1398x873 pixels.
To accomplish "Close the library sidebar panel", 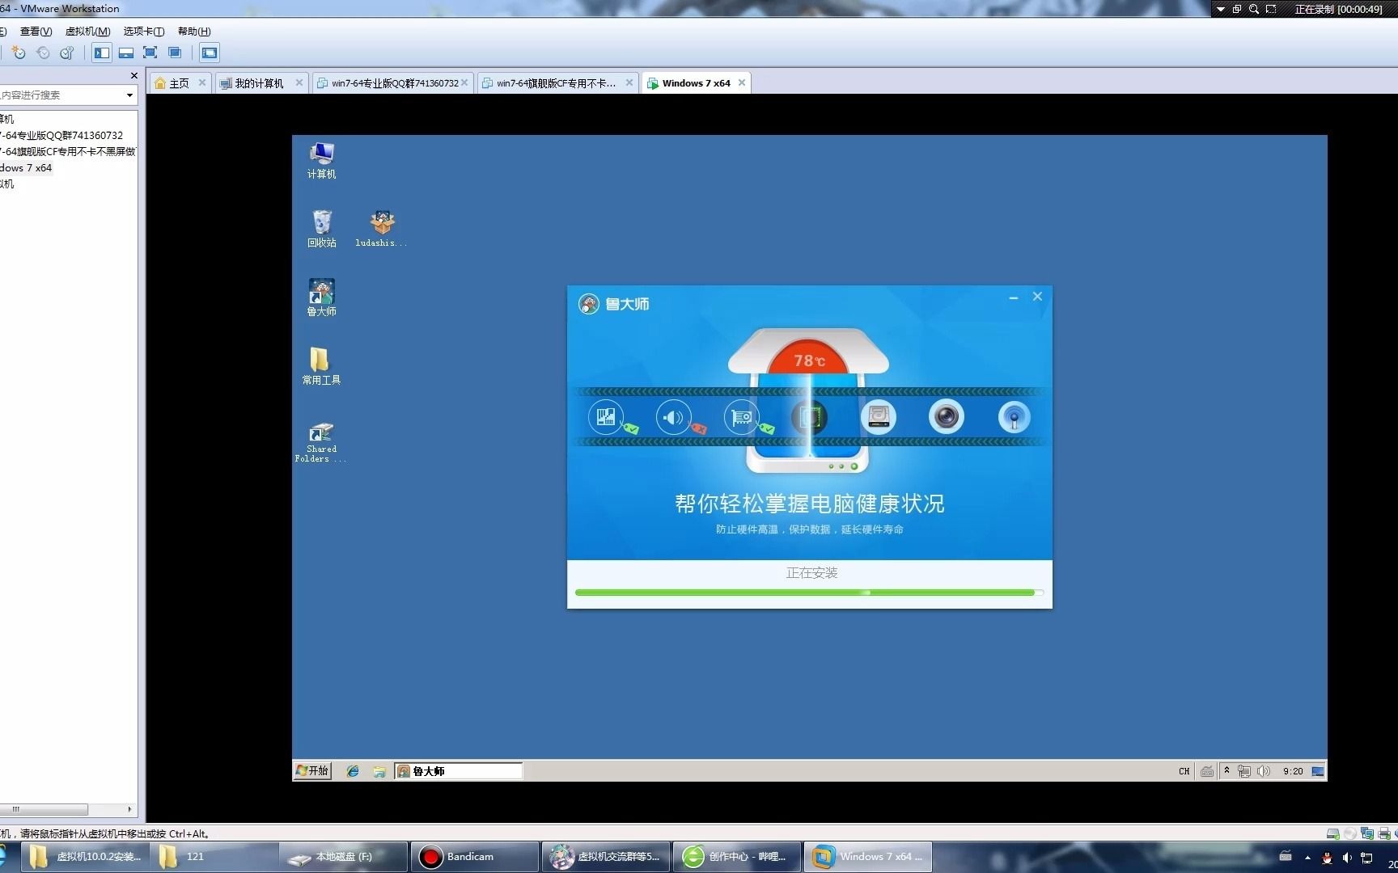I will (134, 75).
